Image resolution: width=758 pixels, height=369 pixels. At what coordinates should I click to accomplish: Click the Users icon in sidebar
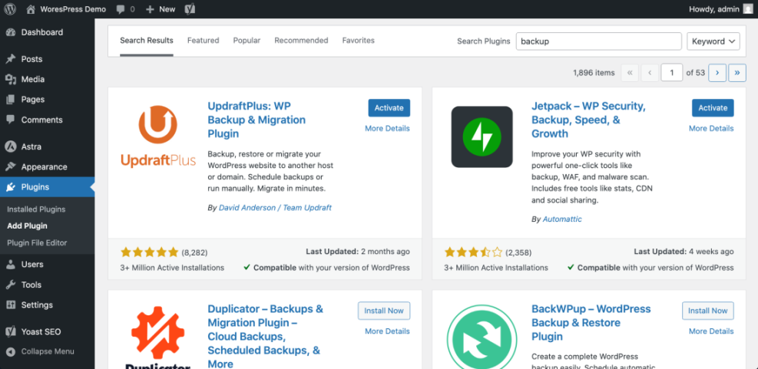point(11,264)
